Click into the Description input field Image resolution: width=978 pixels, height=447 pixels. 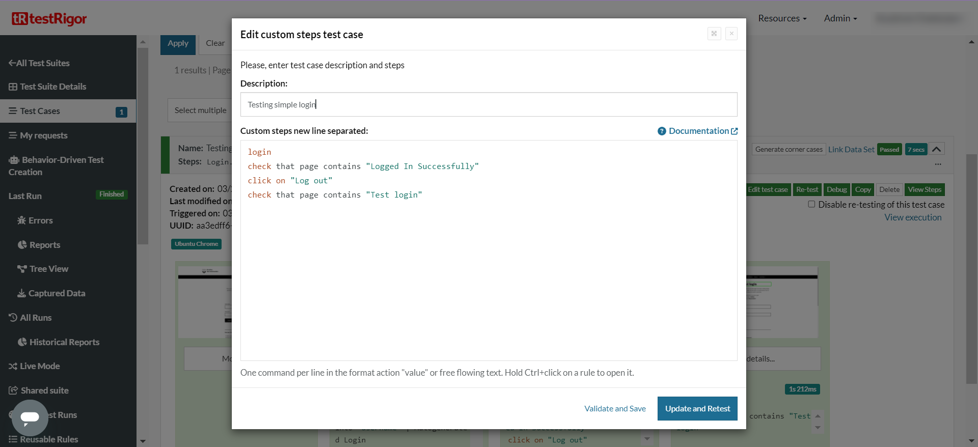tap(488, 104)
